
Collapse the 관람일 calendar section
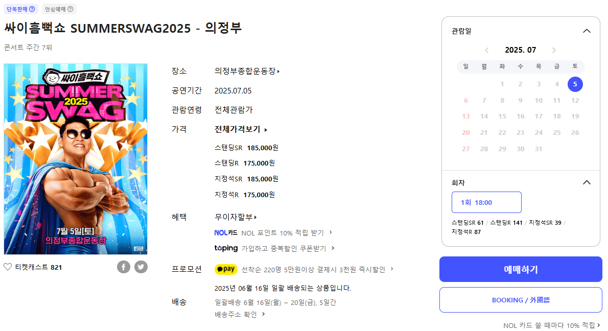[x=587, y=31]
